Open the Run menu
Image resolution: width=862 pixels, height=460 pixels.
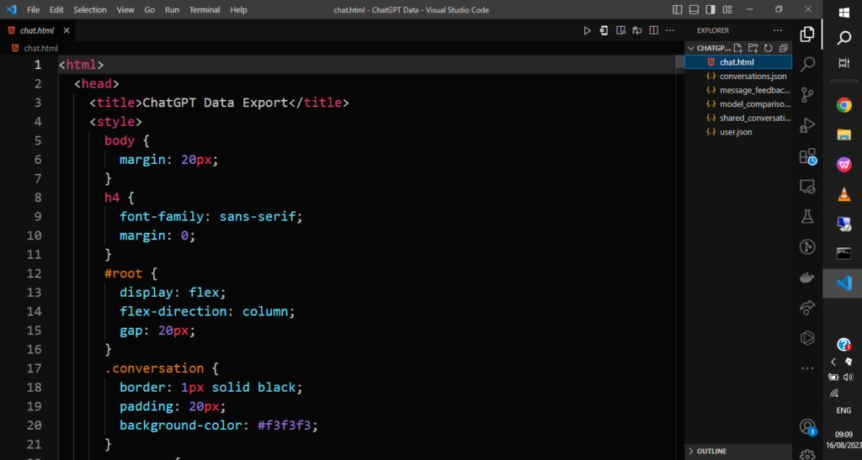(172, 10)
